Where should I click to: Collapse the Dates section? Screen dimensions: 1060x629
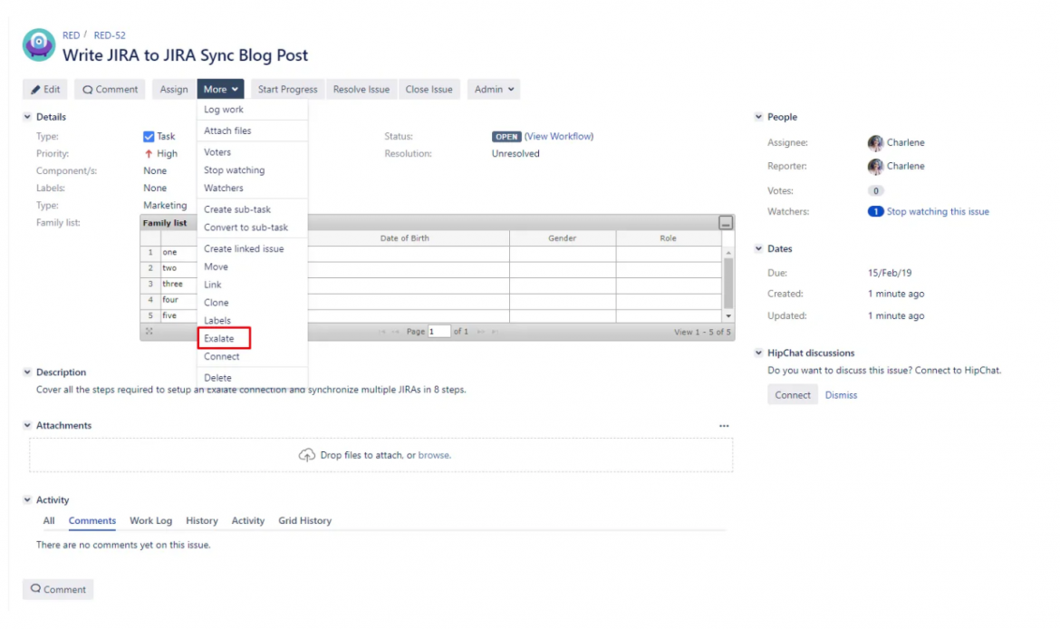(x=758, y=249)
